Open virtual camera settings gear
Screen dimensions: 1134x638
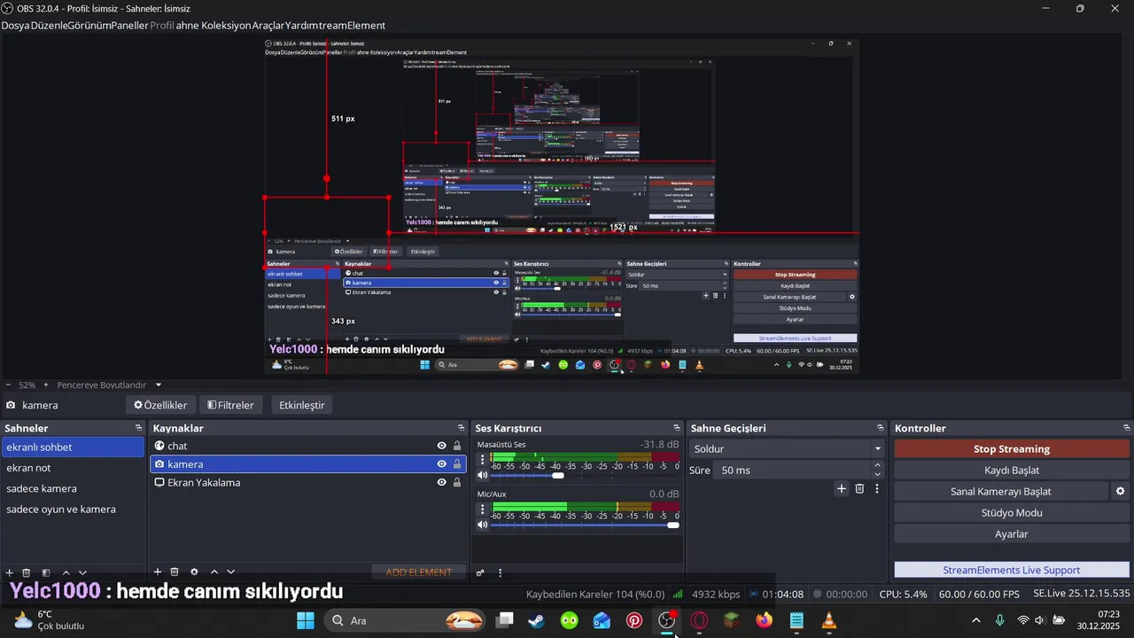1120,491
